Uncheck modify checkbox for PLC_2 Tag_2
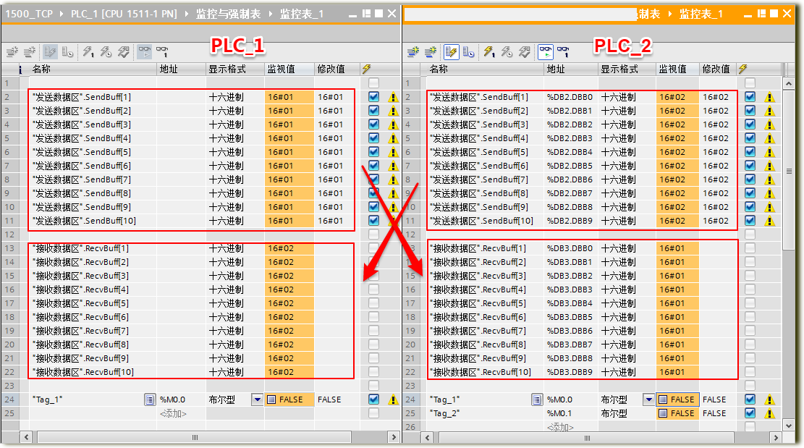This screenshot has height=448, width=804. (750, 413)
